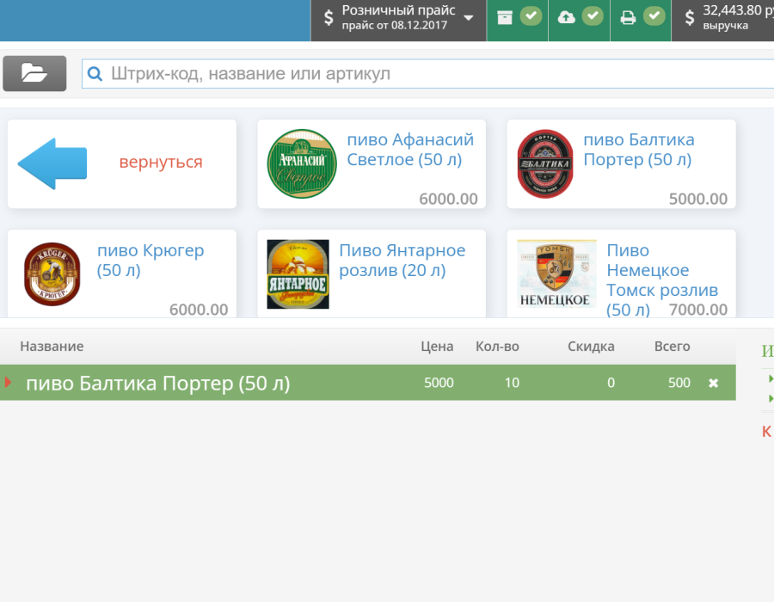
Task: Select Пиво Янтарное розлив (20 л)
Action: click(372, 273)
